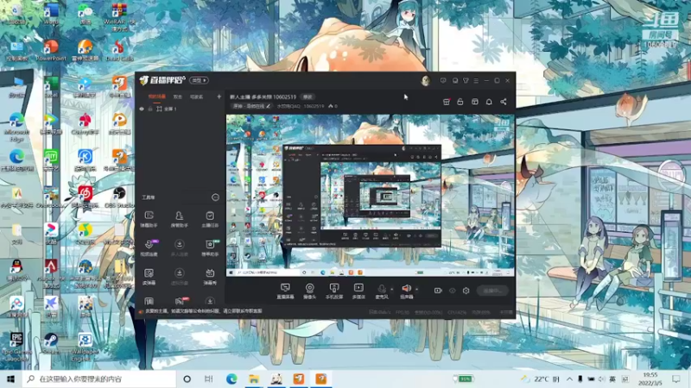Open the shop icon with red dot
The image size is (691, 388).
446,102
